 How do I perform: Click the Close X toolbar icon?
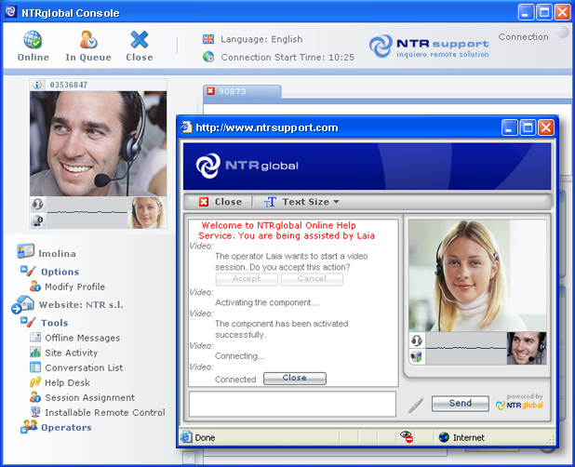140,41
